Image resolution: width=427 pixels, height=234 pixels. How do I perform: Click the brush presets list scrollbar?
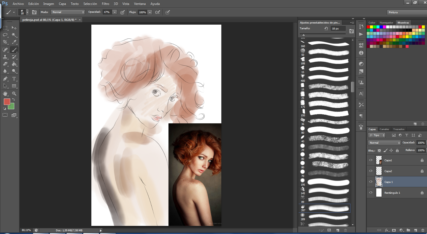click(x=353, y=87)
